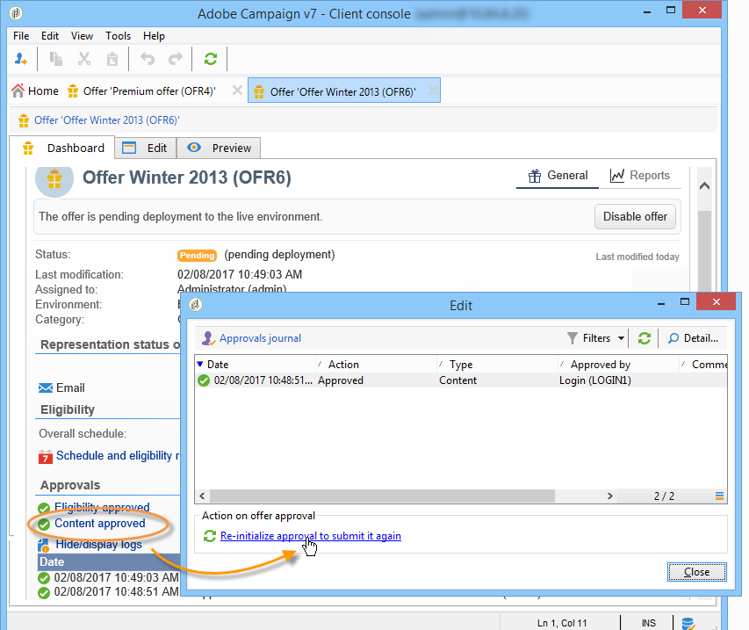Sort by Approved by column header
Screen dimensions: 749x630
[x=618, y=365]
